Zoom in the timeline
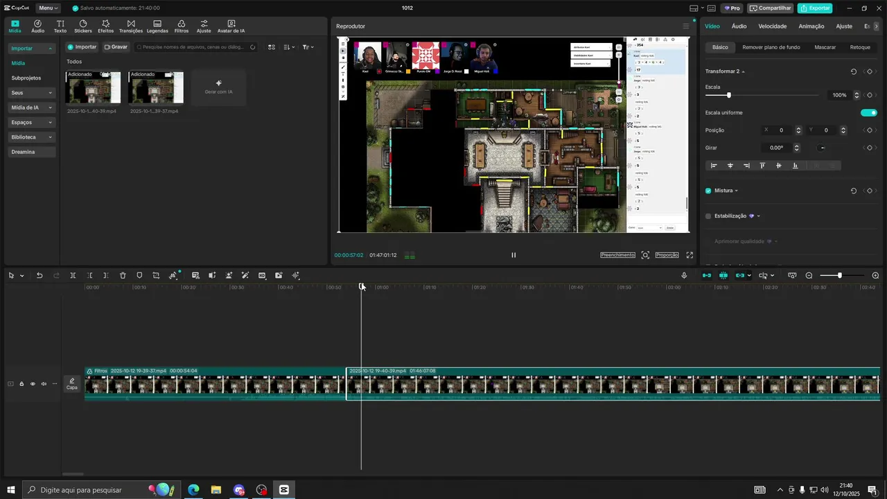 [875, 275]
